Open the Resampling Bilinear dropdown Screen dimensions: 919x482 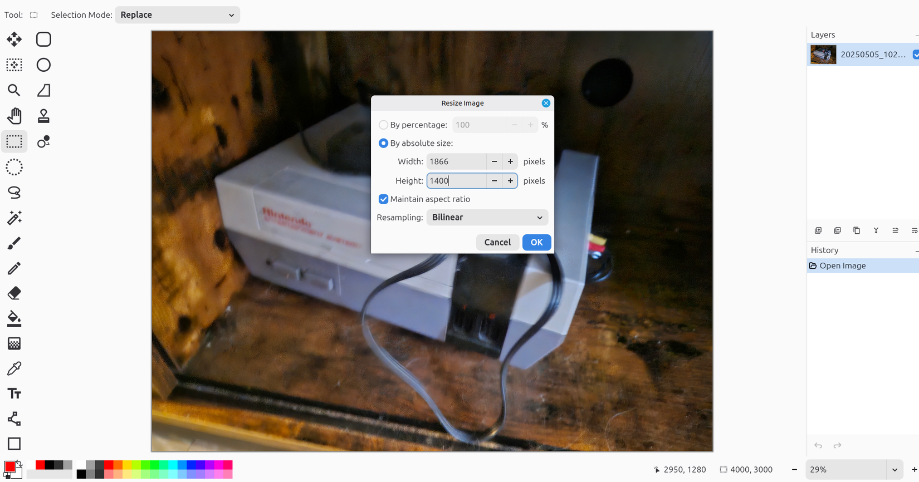click(x=487, y=218)
